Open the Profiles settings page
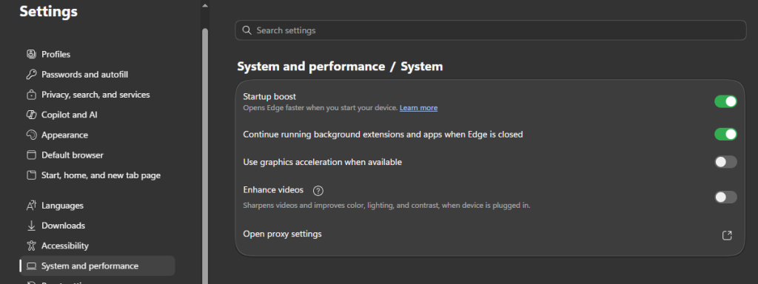This screenshot has height=284, width=758. pos(98,54)
